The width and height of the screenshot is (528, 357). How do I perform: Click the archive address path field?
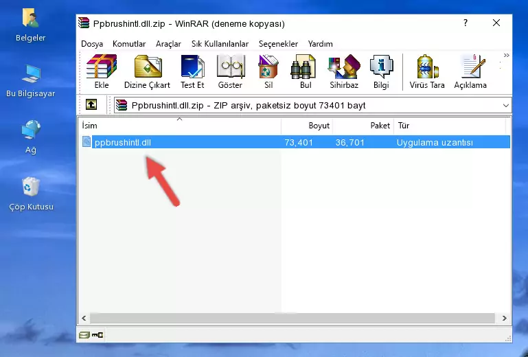(312, 106)
